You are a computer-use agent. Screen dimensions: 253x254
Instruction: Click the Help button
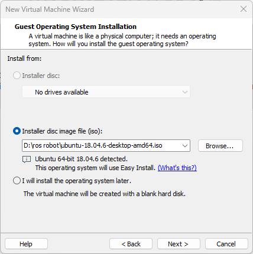pos(26,244)
